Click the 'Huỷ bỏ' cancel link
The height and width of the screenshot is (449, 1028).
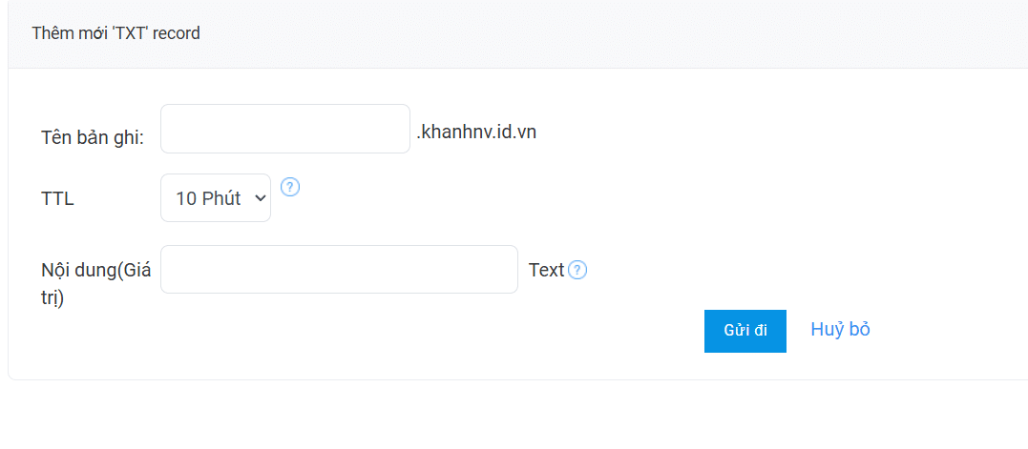[840, 330]
